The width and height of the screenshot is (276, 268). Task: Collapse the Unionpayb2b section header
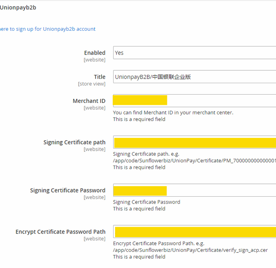coord(18,8)
